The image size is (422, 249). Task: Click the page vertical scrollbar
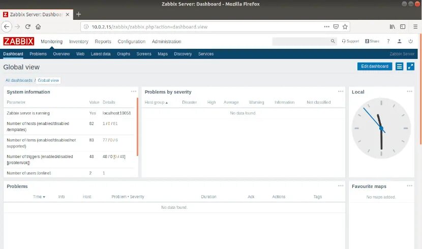coord(420,89)
